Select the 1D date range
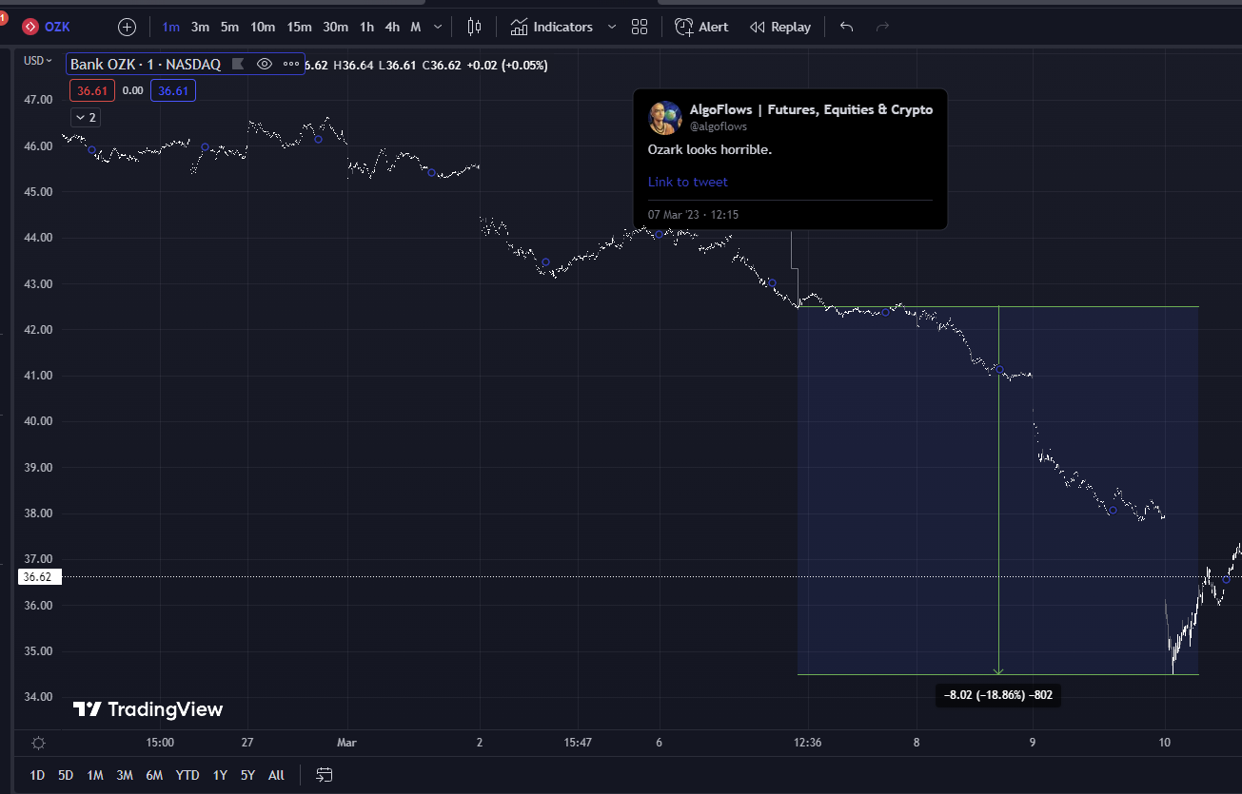The width and height of the screenshot is (1242, 794). 37,775
